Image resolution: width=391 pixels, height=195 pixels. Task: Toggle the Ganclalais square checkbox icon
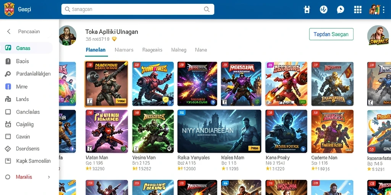click(8, 112)
